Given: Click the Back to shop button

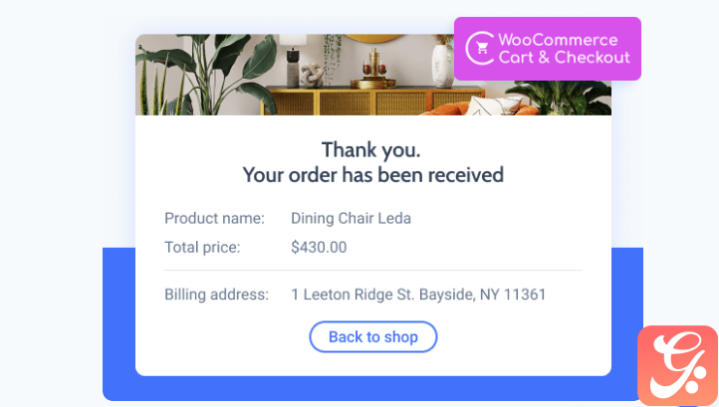Looking at the screenshot, I should point(372,337).
